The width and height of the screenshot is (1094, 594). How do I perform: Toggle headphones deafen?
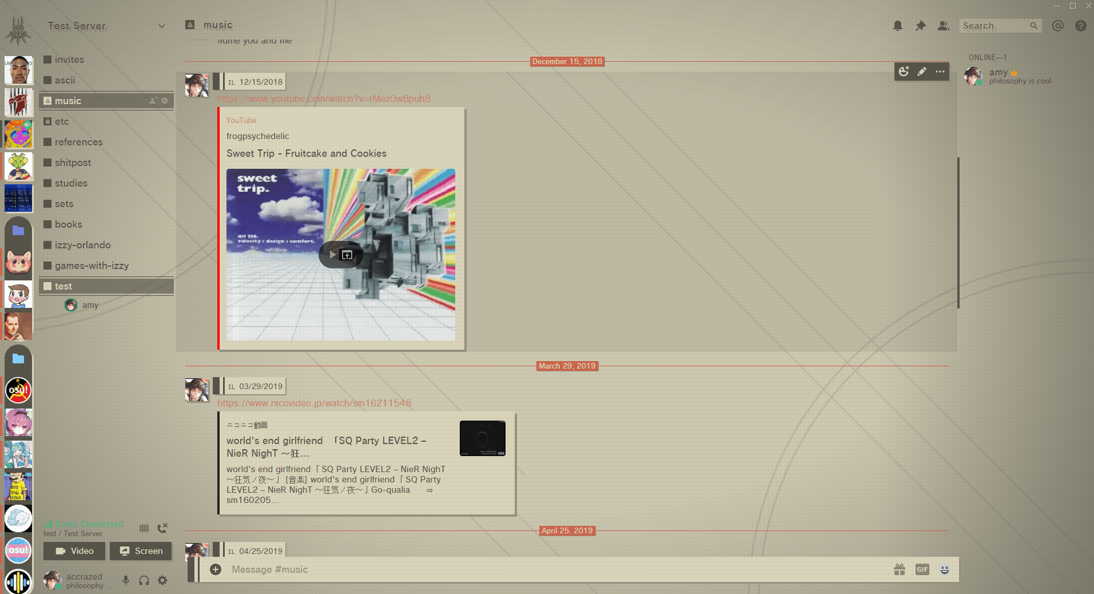click(x=144, y=580)
